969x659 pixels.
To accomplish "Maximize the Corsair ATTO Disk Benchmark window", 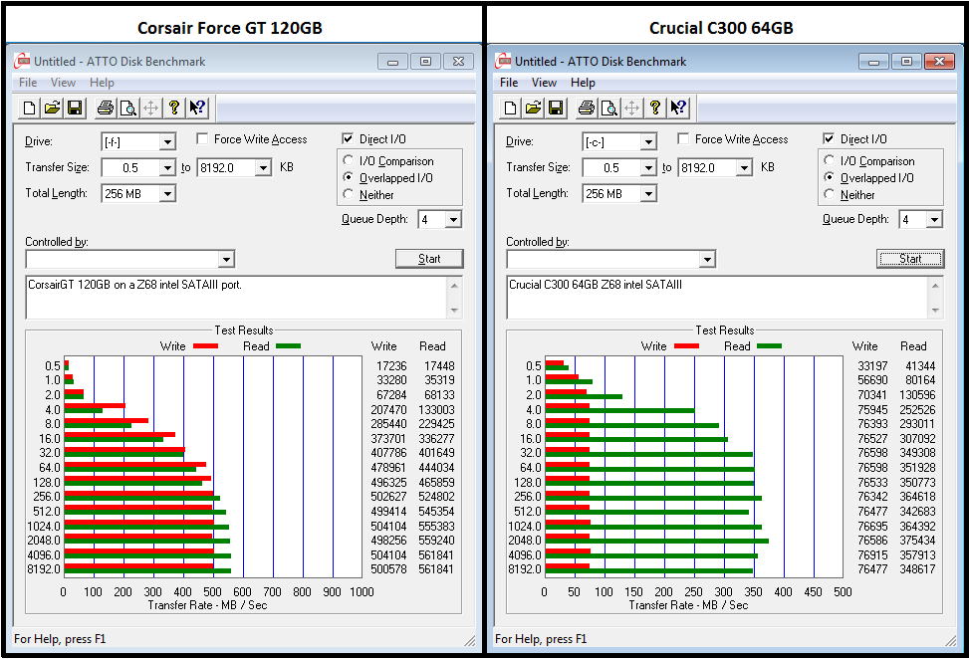I will [x=425, y=61].
